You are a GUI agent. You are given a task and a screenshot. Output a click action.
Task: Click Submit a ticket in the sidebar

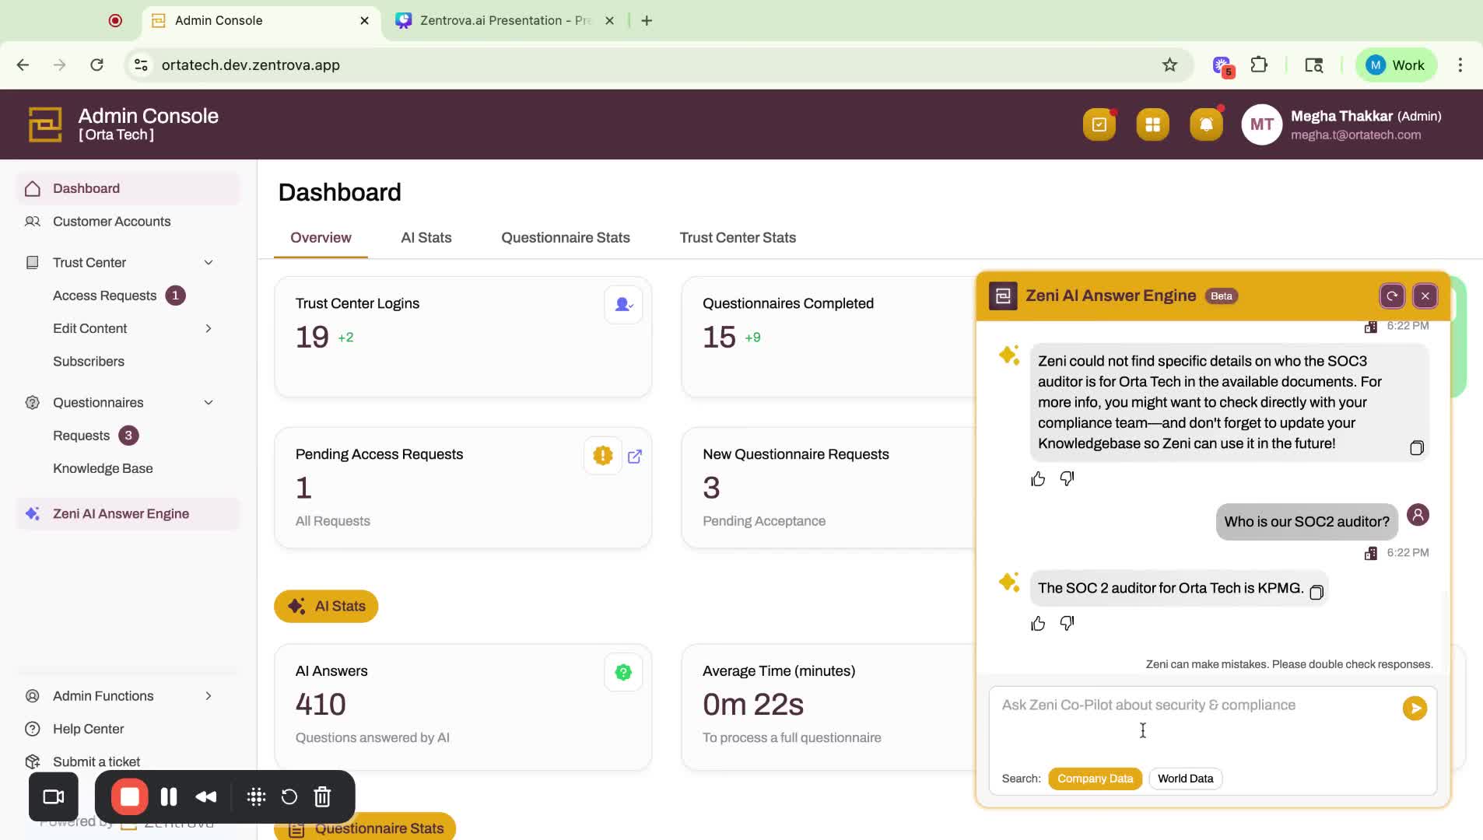click(x=96, y=762)
